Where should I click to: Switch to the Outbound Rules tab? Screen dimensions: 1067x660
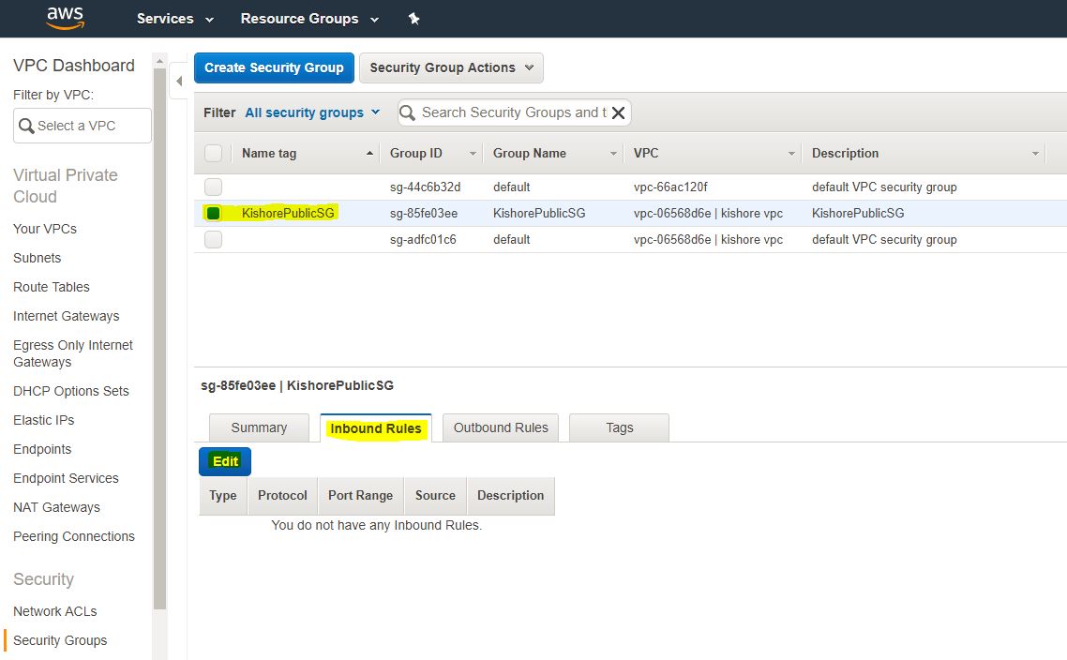501,427
